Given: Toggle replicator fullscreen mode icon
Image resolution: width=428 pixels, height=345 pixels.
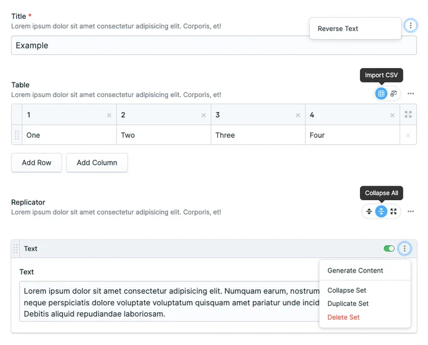Looking at the screenshot, I should (x=393, y=212).
